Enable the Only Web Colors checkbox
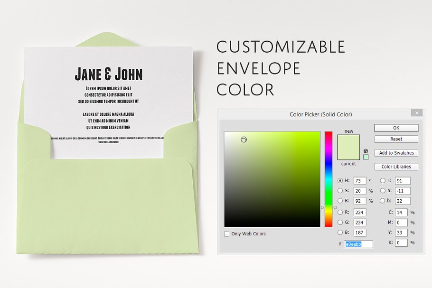This screenshot has height=288, width=432. [227, 234]
